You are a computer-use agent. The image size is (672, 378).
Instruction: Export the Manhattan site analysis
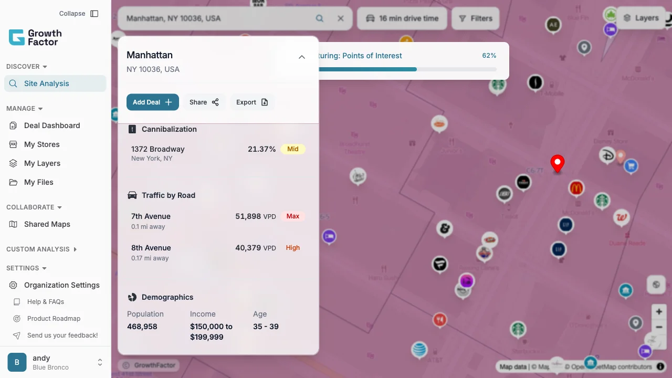pos(251,102)
